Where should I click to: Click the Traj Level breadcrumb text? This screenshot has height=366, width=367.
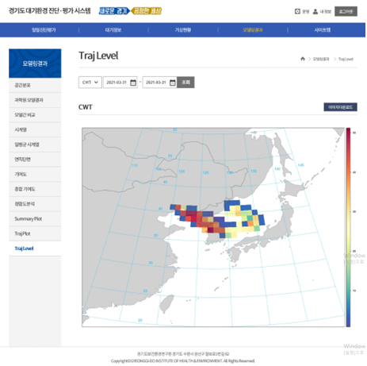[346, 59]
